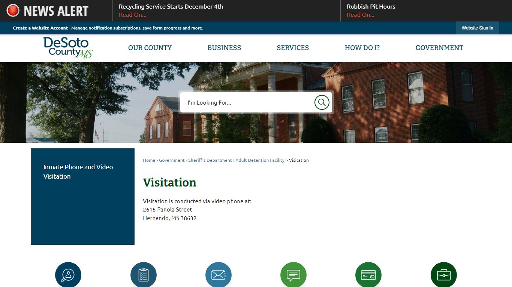512x287 pixels.
Task: Click the NEWS ALERT heading text
Action: pyautogui.click(x=56, y=11)
